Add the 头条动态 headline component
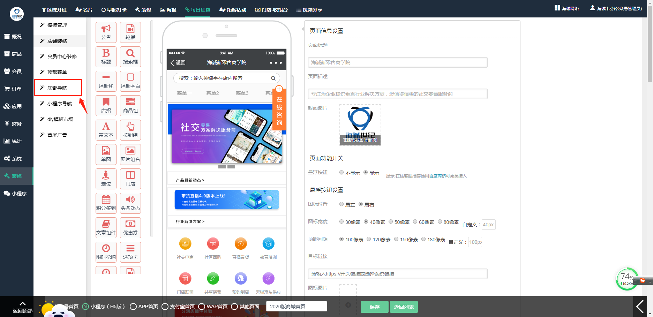This screenshot has width=653, height=317. click(130, 203)
